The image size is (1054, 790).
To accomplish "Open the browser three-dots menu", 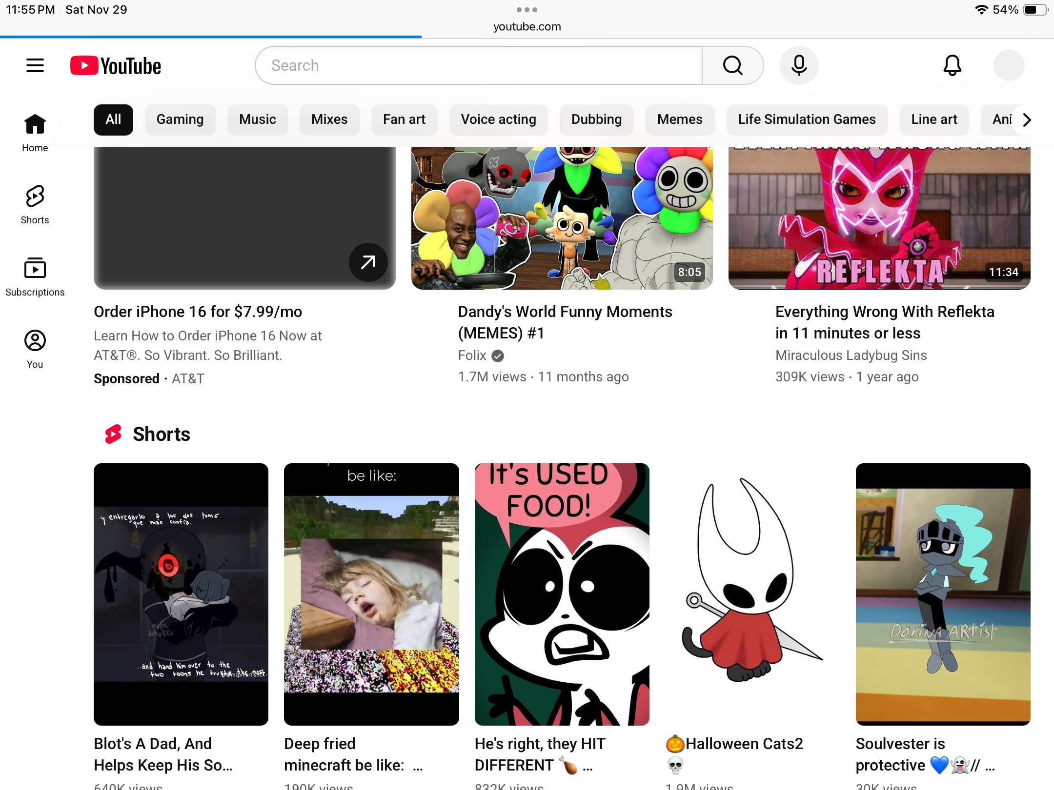I will point(527,10).
